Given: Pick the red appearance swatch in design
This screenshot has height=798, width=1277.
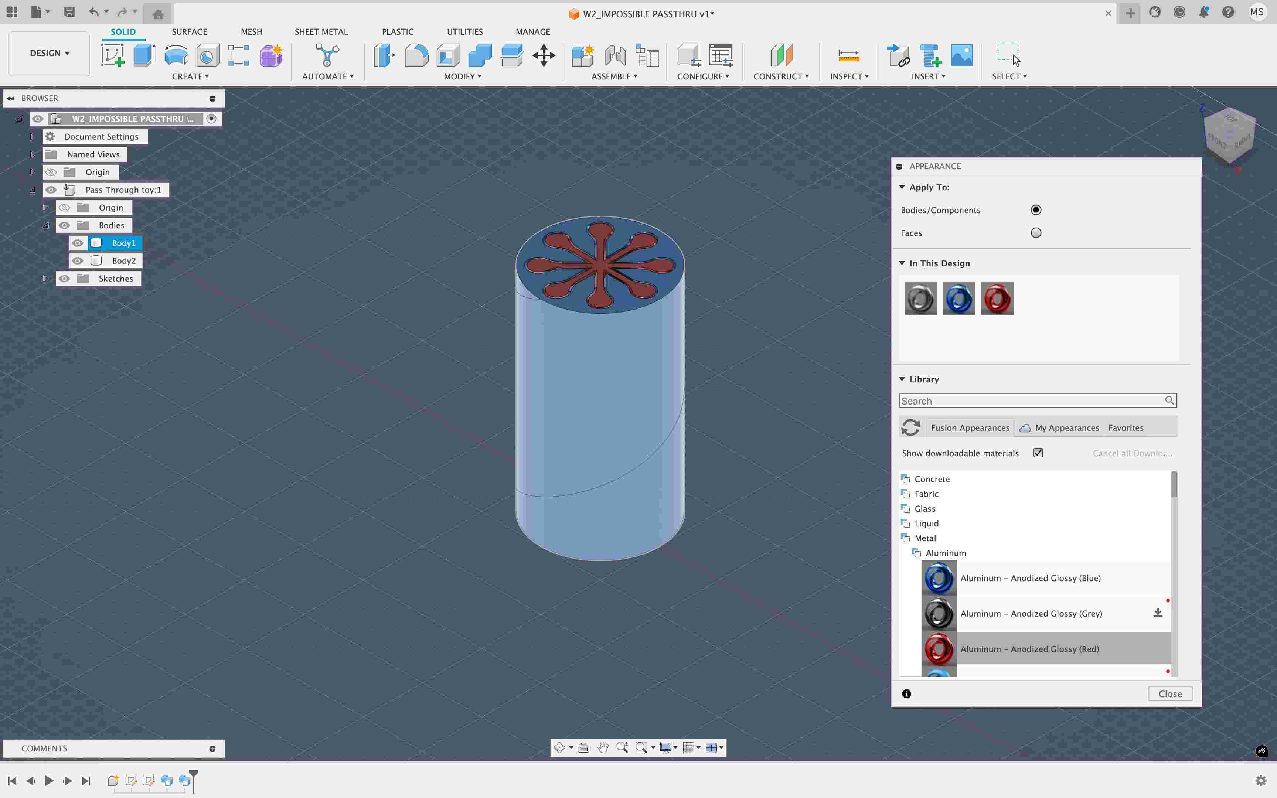Looking at the screenshot, I should pyautogui.click(x=997, y=298).
